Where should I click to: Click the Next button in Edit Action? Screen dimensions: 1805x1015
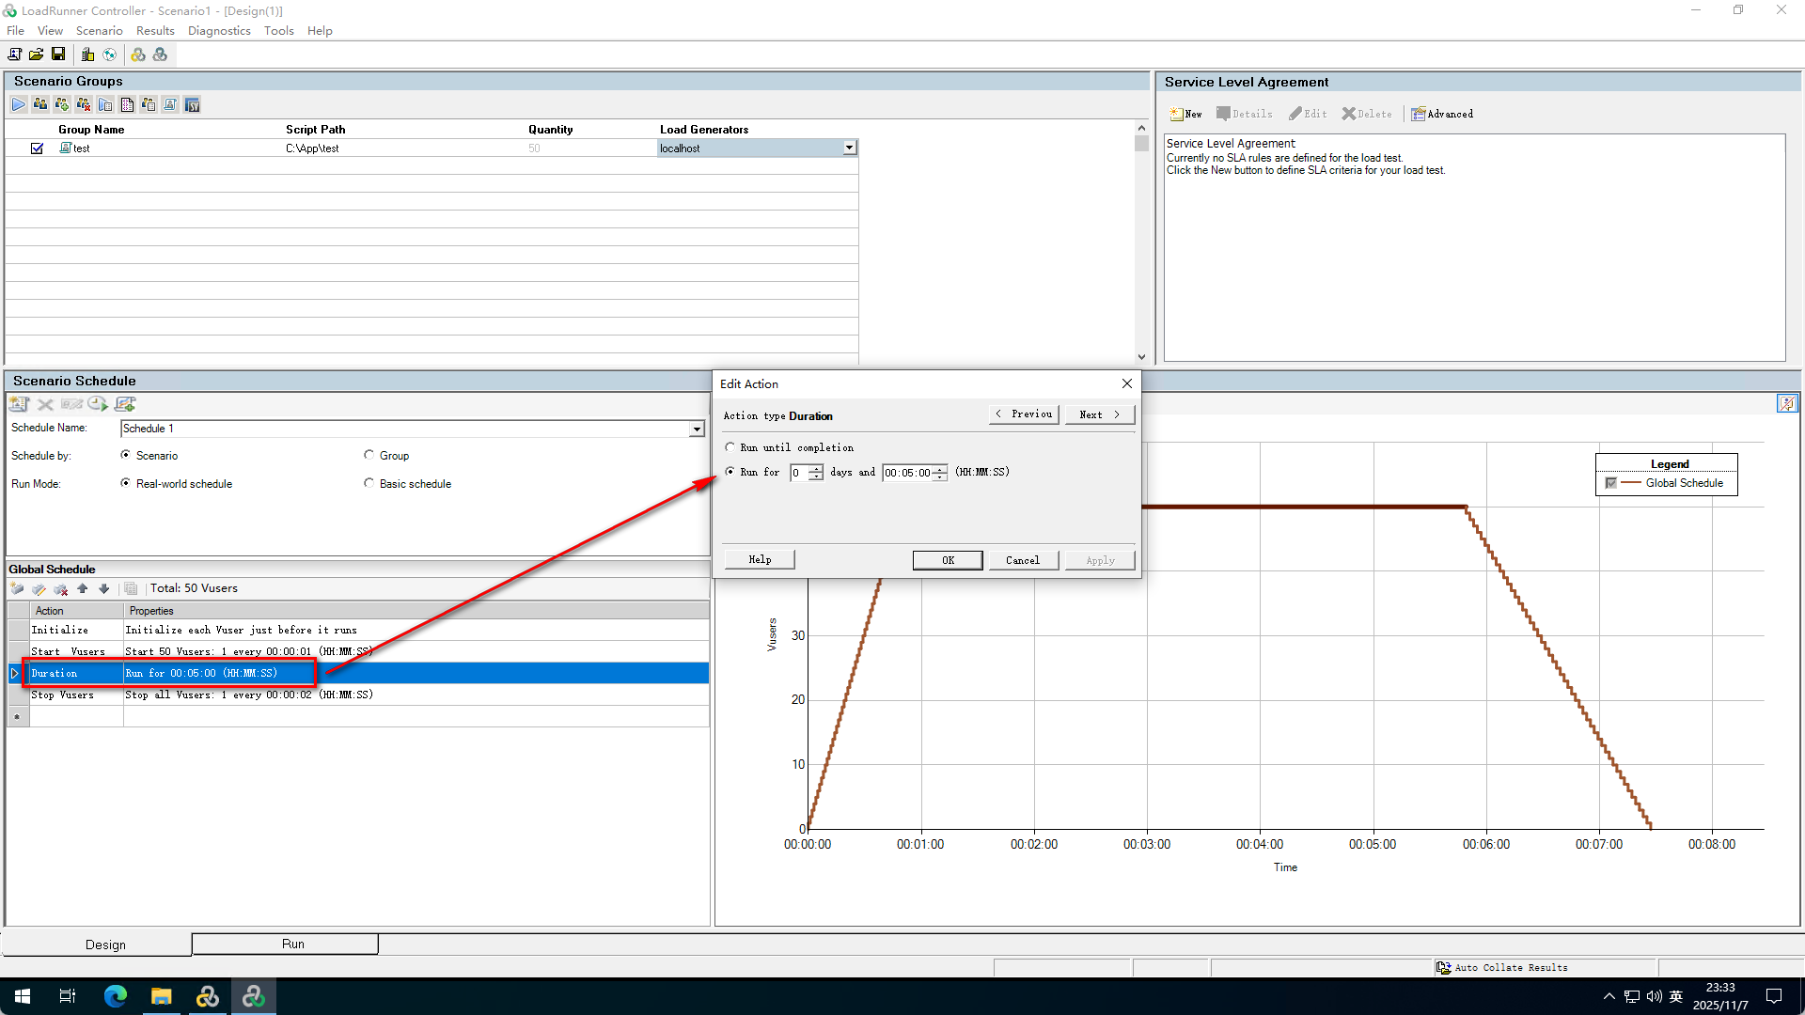pos(1099,414)
